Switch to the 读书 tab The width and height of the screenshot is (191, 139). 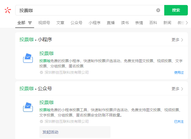[125, 23]
